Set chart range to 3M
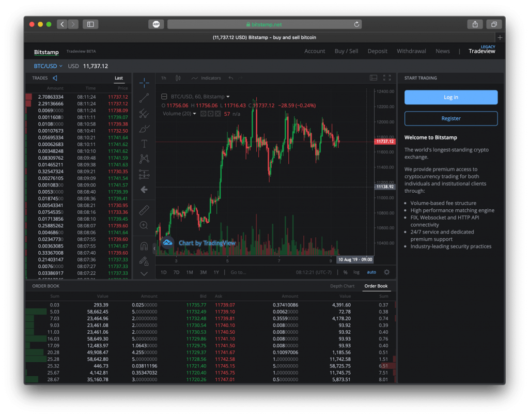 coord(203,272)
